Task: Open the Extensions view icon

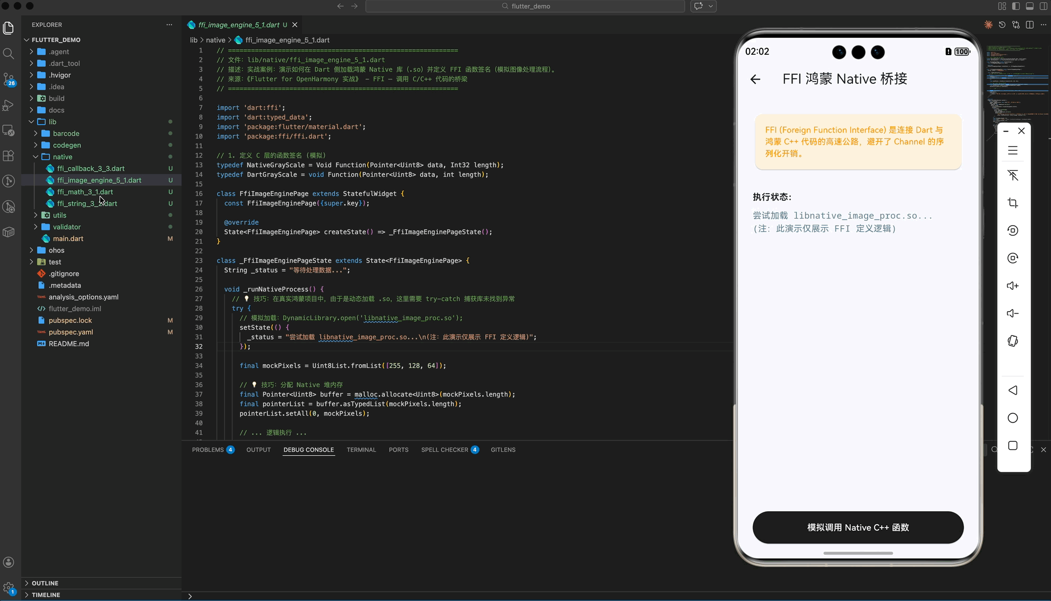Action: click(x=8, y=156)
